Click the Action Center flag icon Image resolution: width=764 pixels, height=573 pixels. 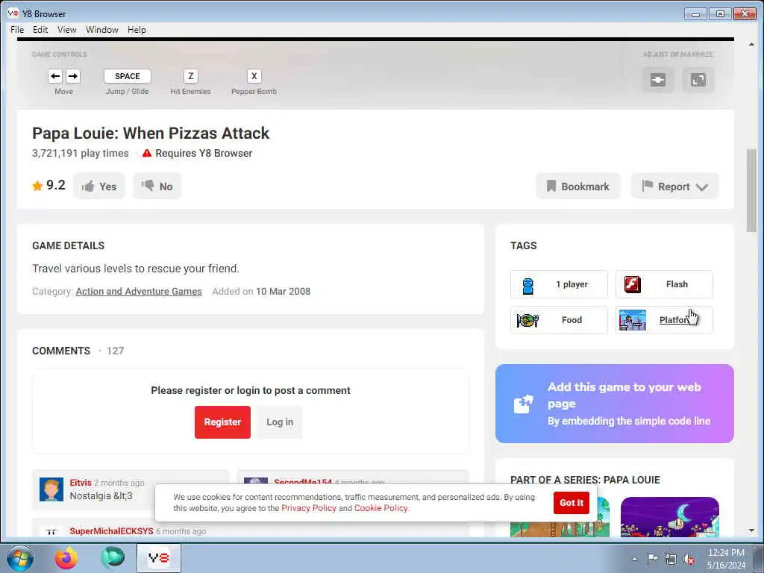click(652, 558)
